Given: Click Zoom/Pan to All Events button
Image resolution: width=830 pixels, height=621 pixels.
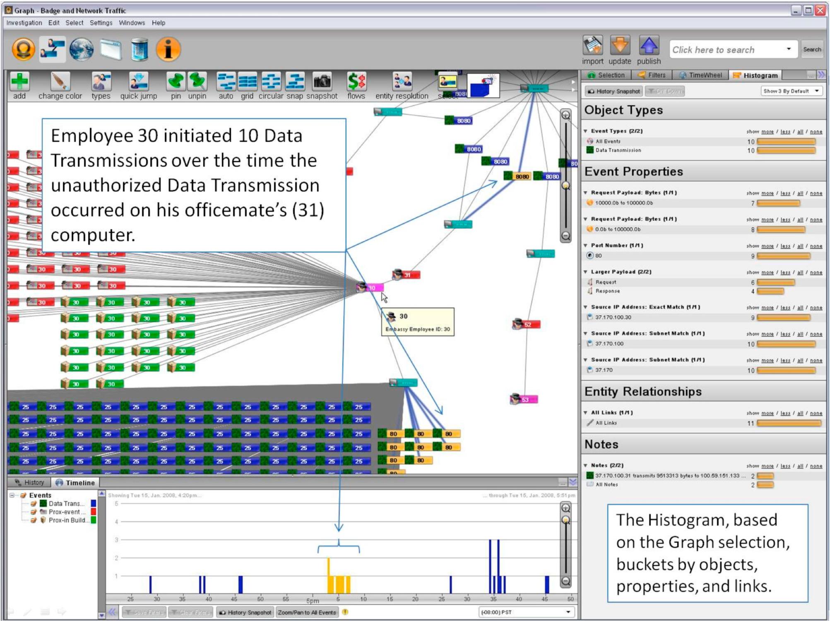Looking at the screenshot, I should (x=307, y=612).
